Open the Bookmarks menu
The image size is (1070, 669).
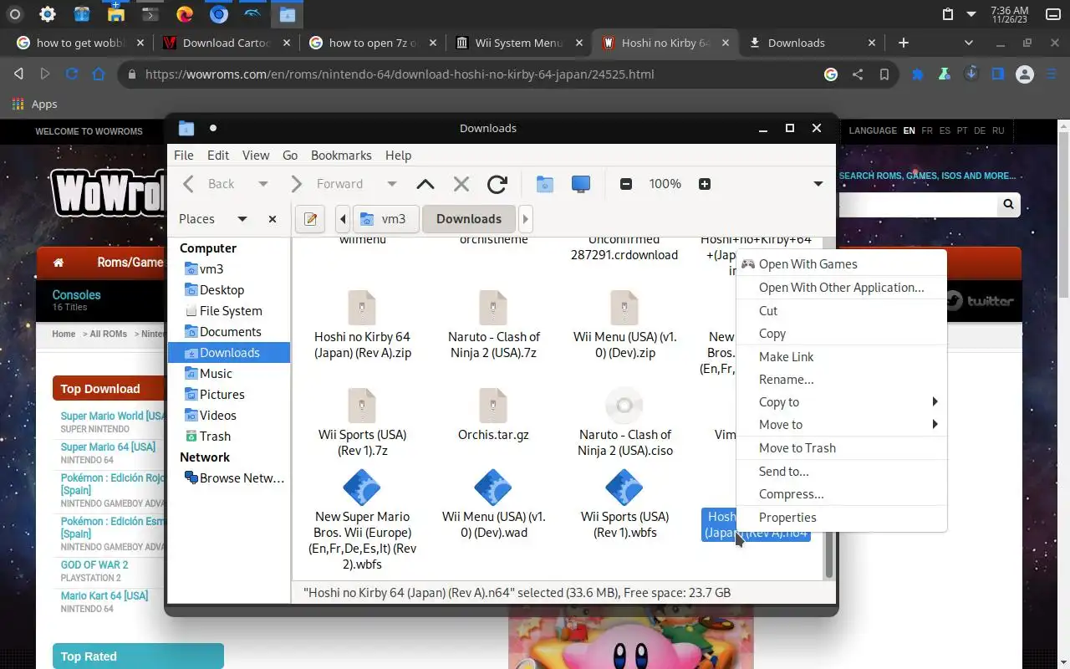(341, 156)
